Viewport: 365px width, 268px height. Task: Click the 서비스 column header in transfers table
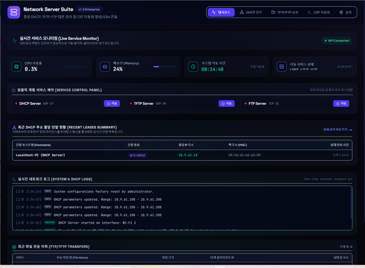tap(20, 258)
